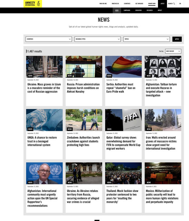Expand the Topics filter dropdown

(x=147, y=39)
